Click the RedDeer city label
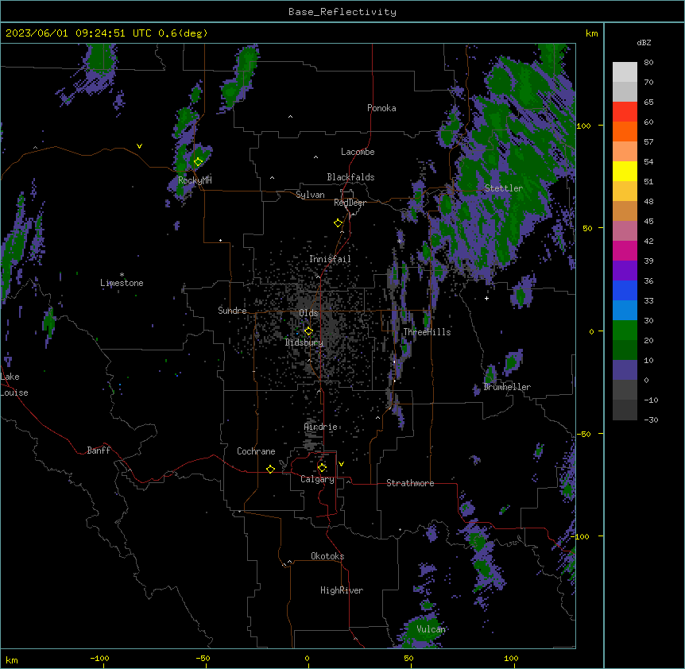The width and height of the screenshot is (685, 669). click(x=350, y=203)
